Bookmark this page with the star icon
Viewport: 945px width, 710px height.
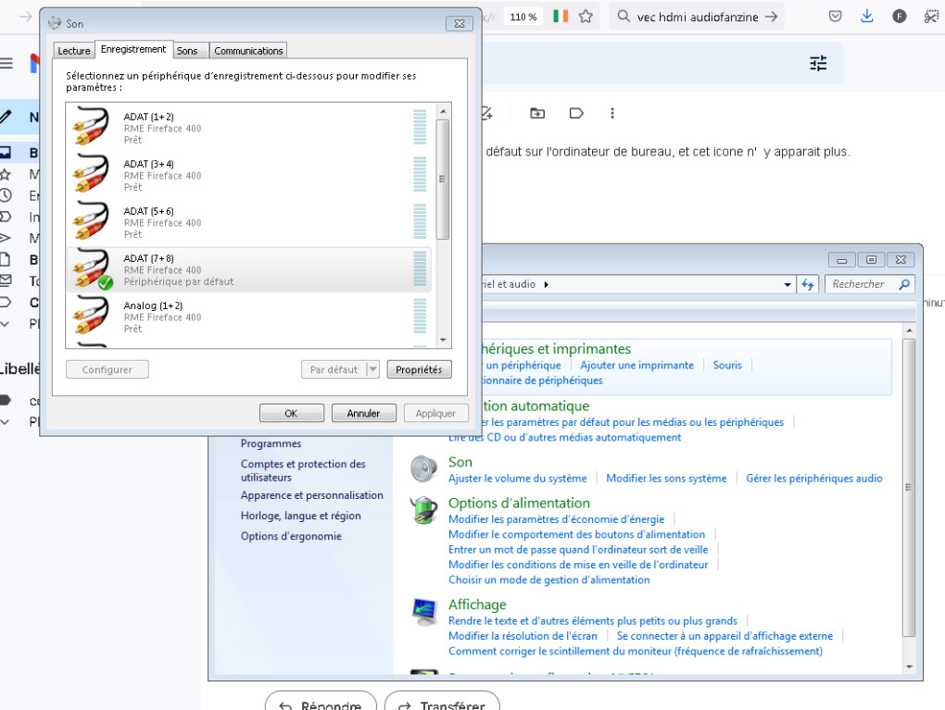pos(586,17)
